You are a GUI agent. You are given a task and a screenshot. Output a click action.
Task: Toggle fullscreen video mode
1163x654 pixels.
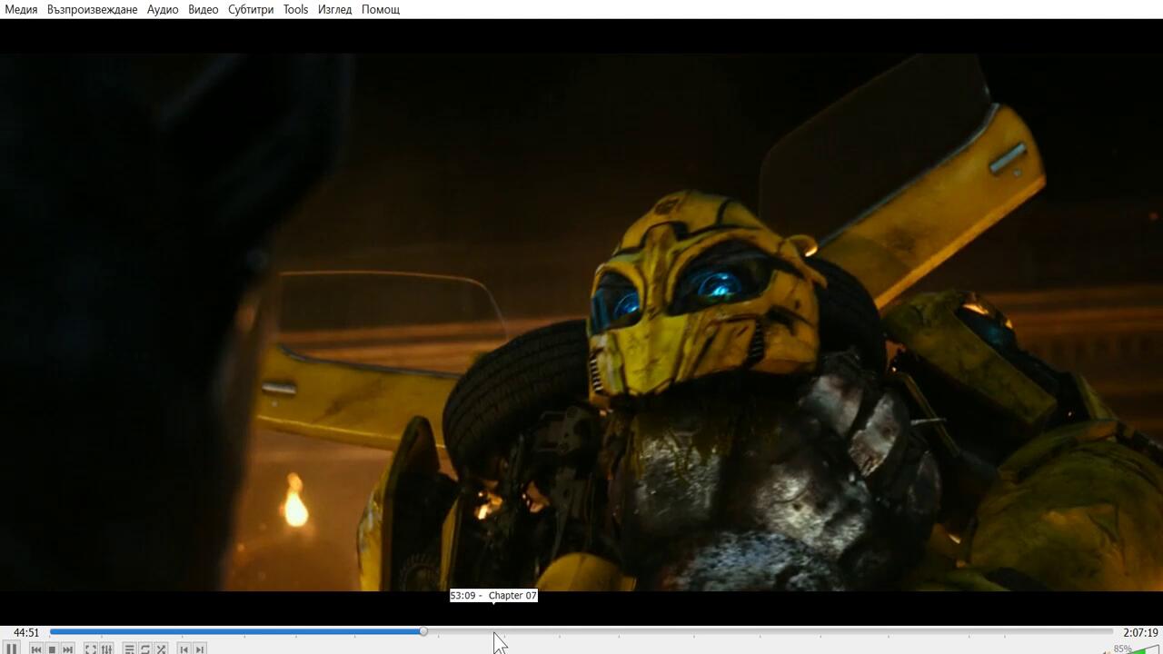click(91, 649)
